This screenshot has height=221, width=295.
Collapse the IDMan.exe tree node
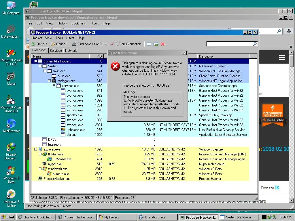pos(40,154)
